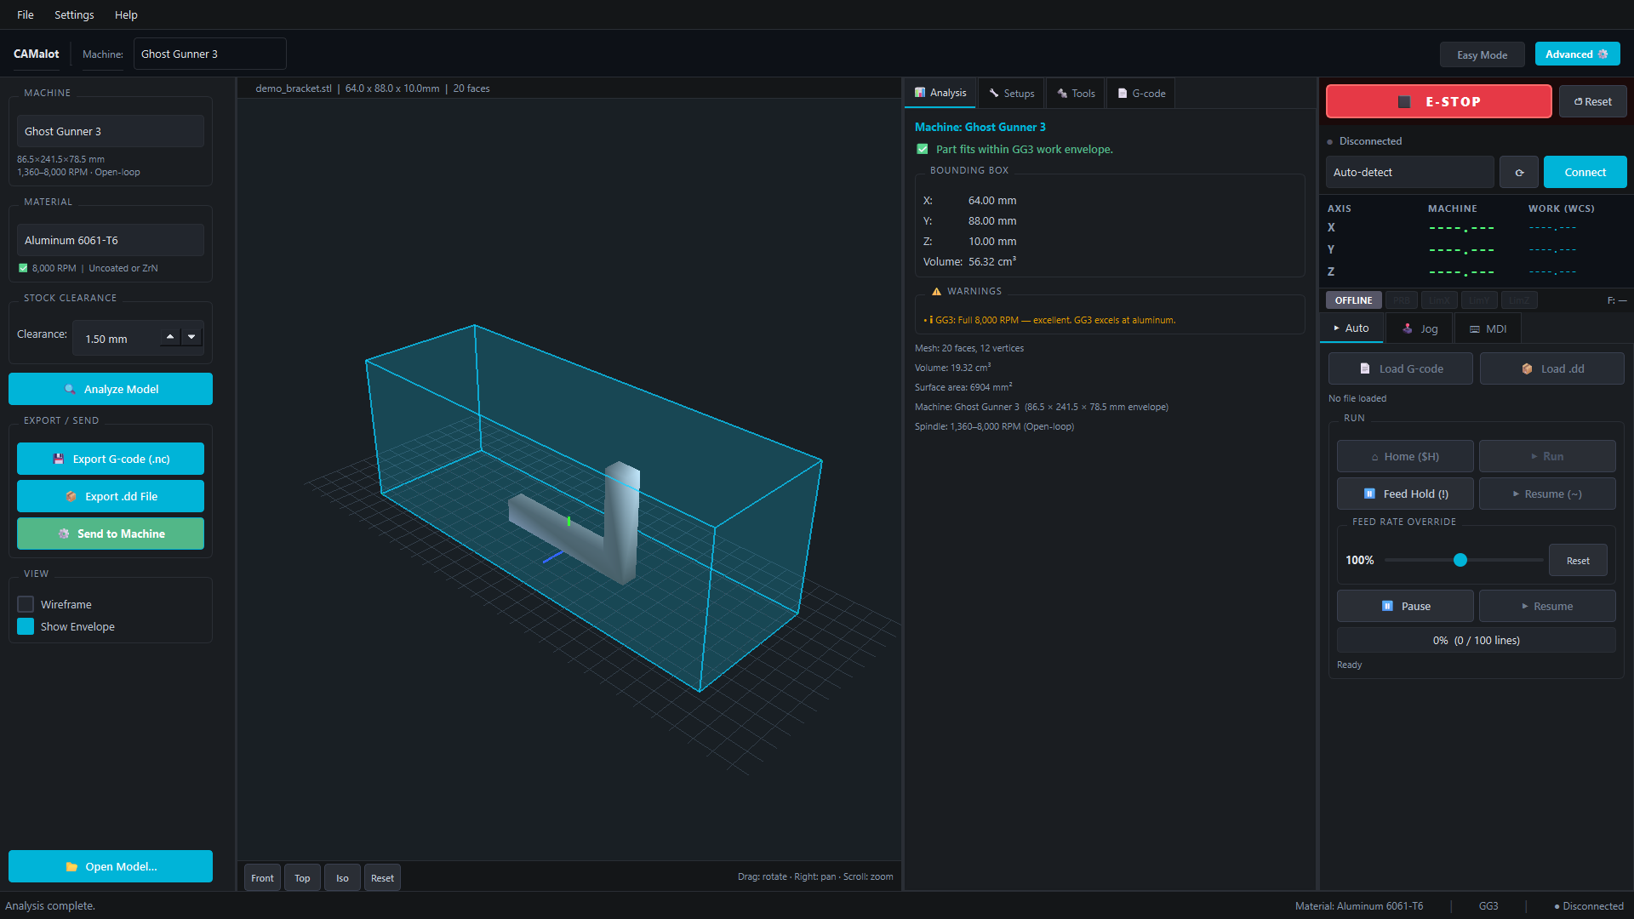Switch to Advanced mode
The width and height of the screenshot is (1634, 919).
1577,54
